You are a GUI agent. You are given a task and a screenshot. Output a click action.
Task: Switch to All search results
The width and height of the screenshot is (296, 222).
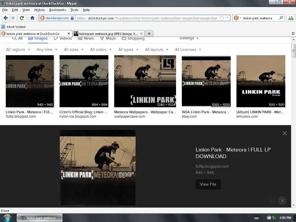coord(17,38)
